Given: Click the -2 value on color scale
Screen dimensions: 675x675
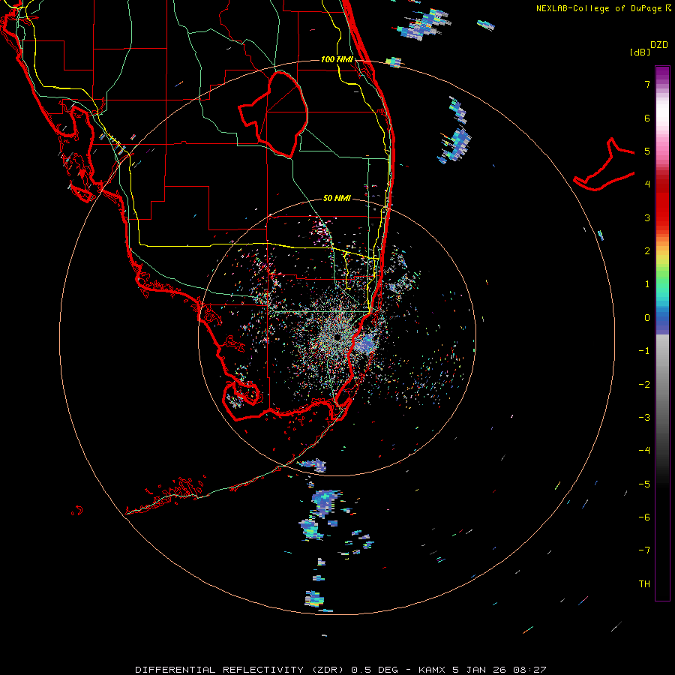Looking at the screenshot, I should pos(644,384).
